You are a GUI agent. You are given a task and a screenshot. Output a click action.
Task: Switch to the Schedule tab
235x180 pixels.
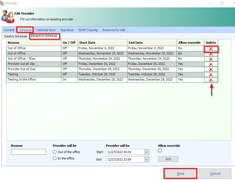tap(26, 30)
